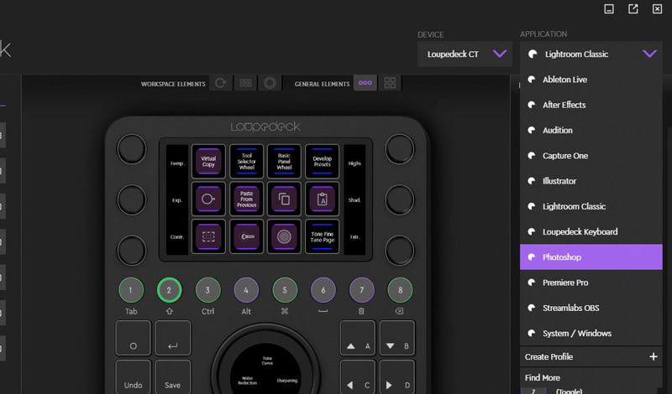This screenshot has height=394, width=672.
Task: Click the left arrow C key
Action: click(358, 377)
